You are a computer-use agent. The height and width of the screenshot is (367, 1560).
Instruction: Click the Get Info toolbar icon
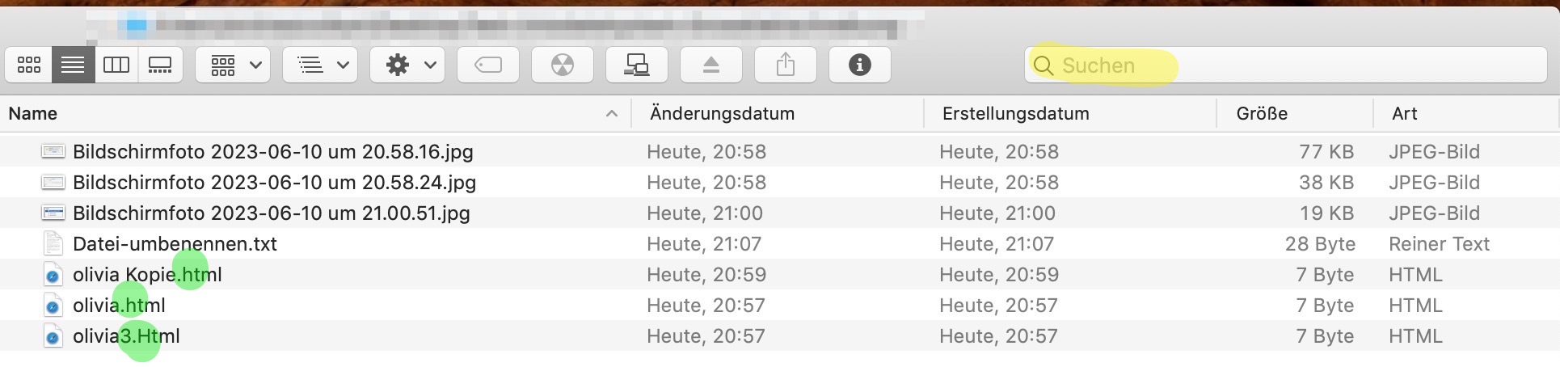[860, 65]
